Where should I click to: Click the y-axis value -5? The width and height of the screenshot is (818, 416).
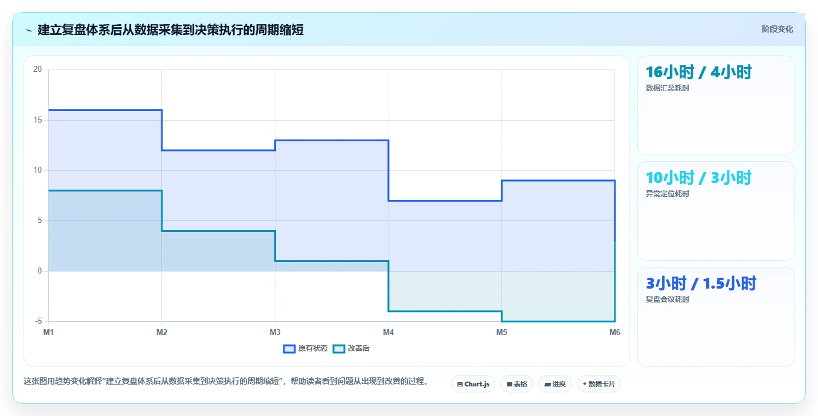39,321
